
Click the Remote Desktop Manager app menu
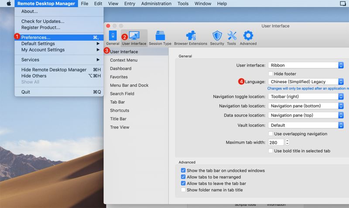coord(46,3)
